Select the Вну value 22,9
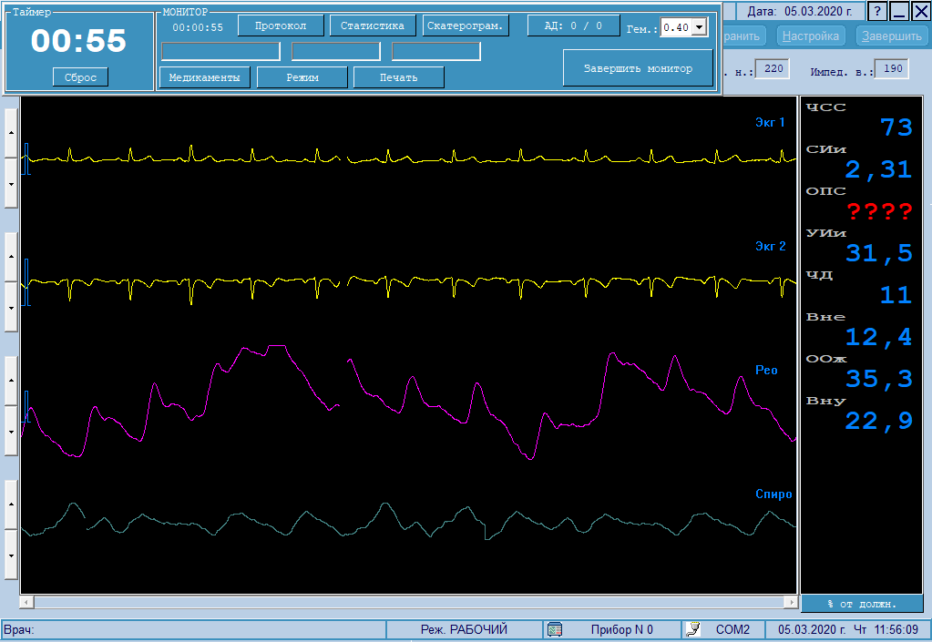 (x=878, y=421)
